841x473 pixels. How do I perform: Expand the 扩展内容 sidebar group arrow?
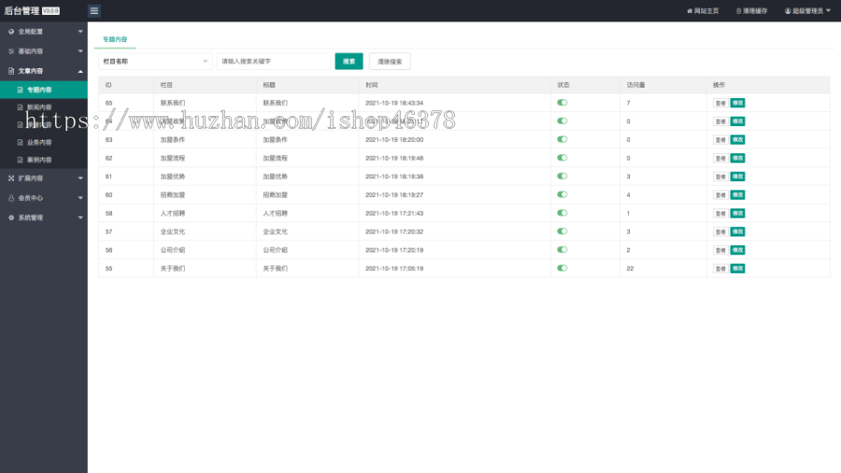80,178
